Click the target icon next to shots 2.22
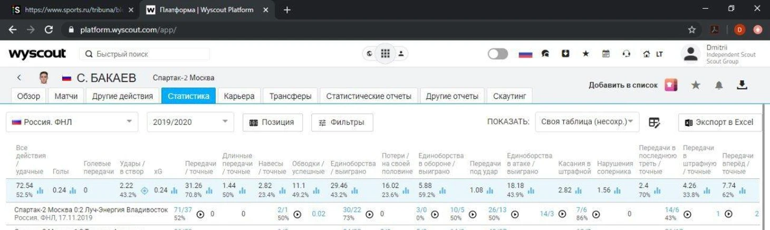This screenshot has height=230, width=770. click(x=144, y=190)
